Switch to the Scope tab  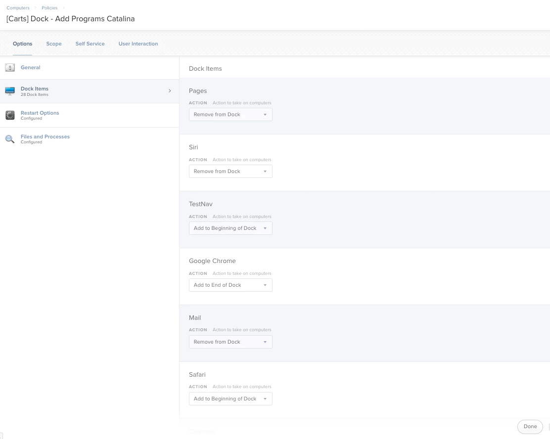tap(54, 44)
